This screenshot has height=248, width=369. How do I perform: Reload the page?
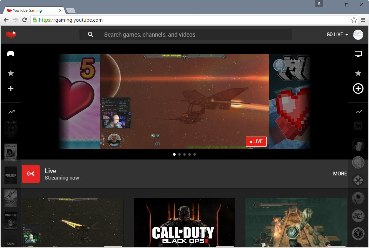pos(24,20)
